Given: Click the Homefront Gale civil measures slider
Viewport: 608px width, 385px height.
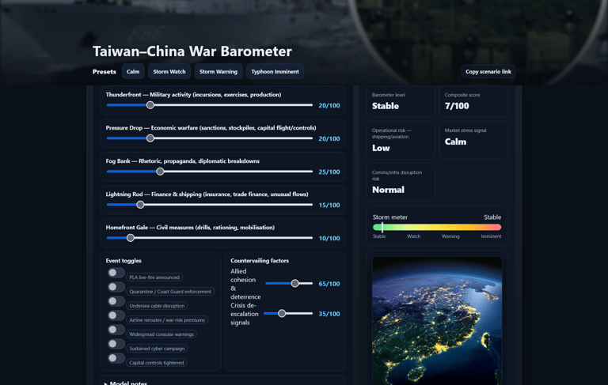Looking at the screenshot, I should 209,238.
